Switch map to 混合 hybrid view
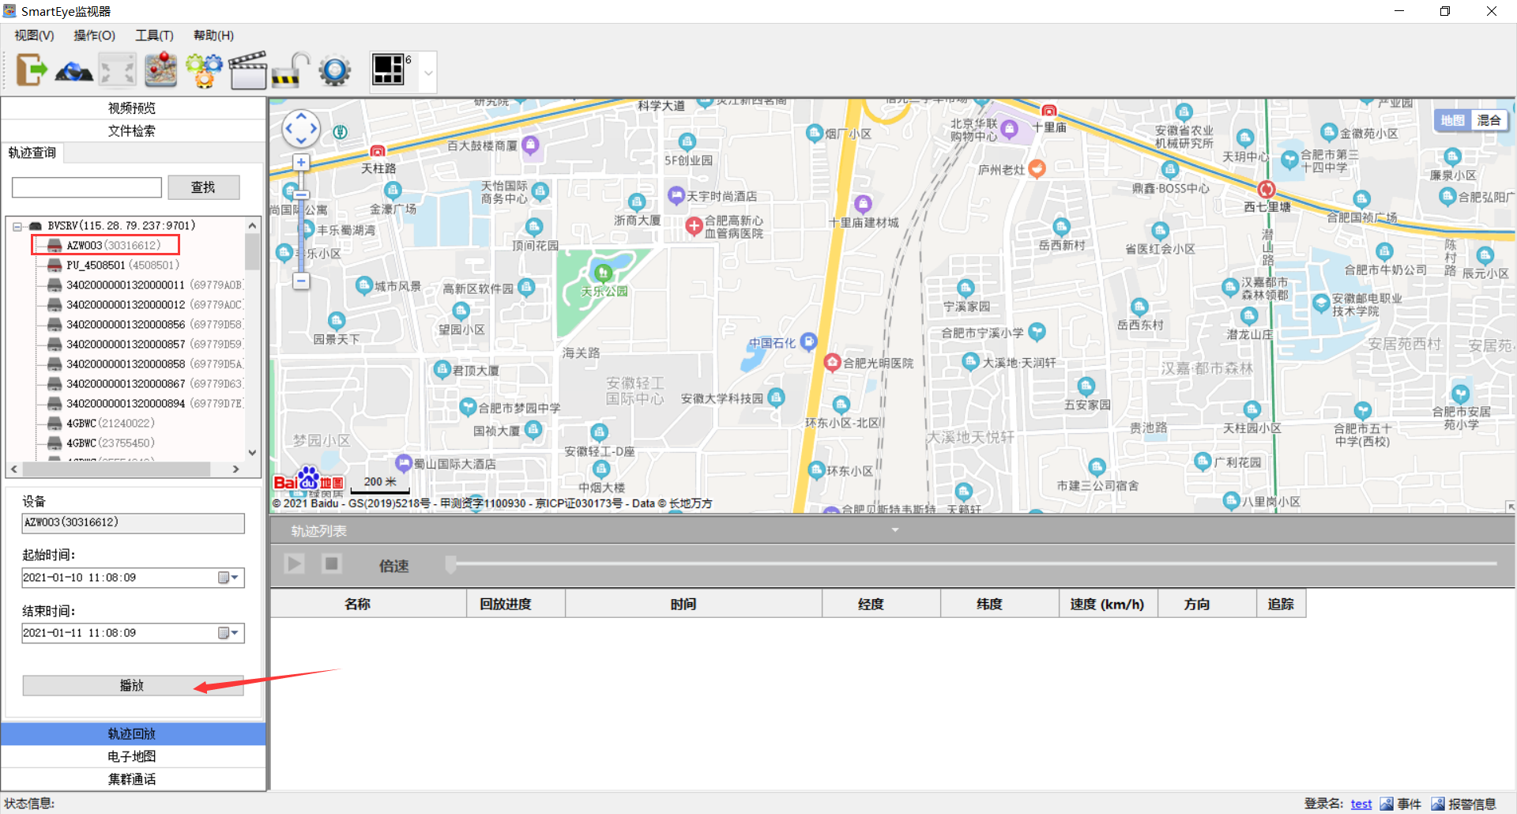Screen dimensions: 1517x814 (x=1489, y=120)
